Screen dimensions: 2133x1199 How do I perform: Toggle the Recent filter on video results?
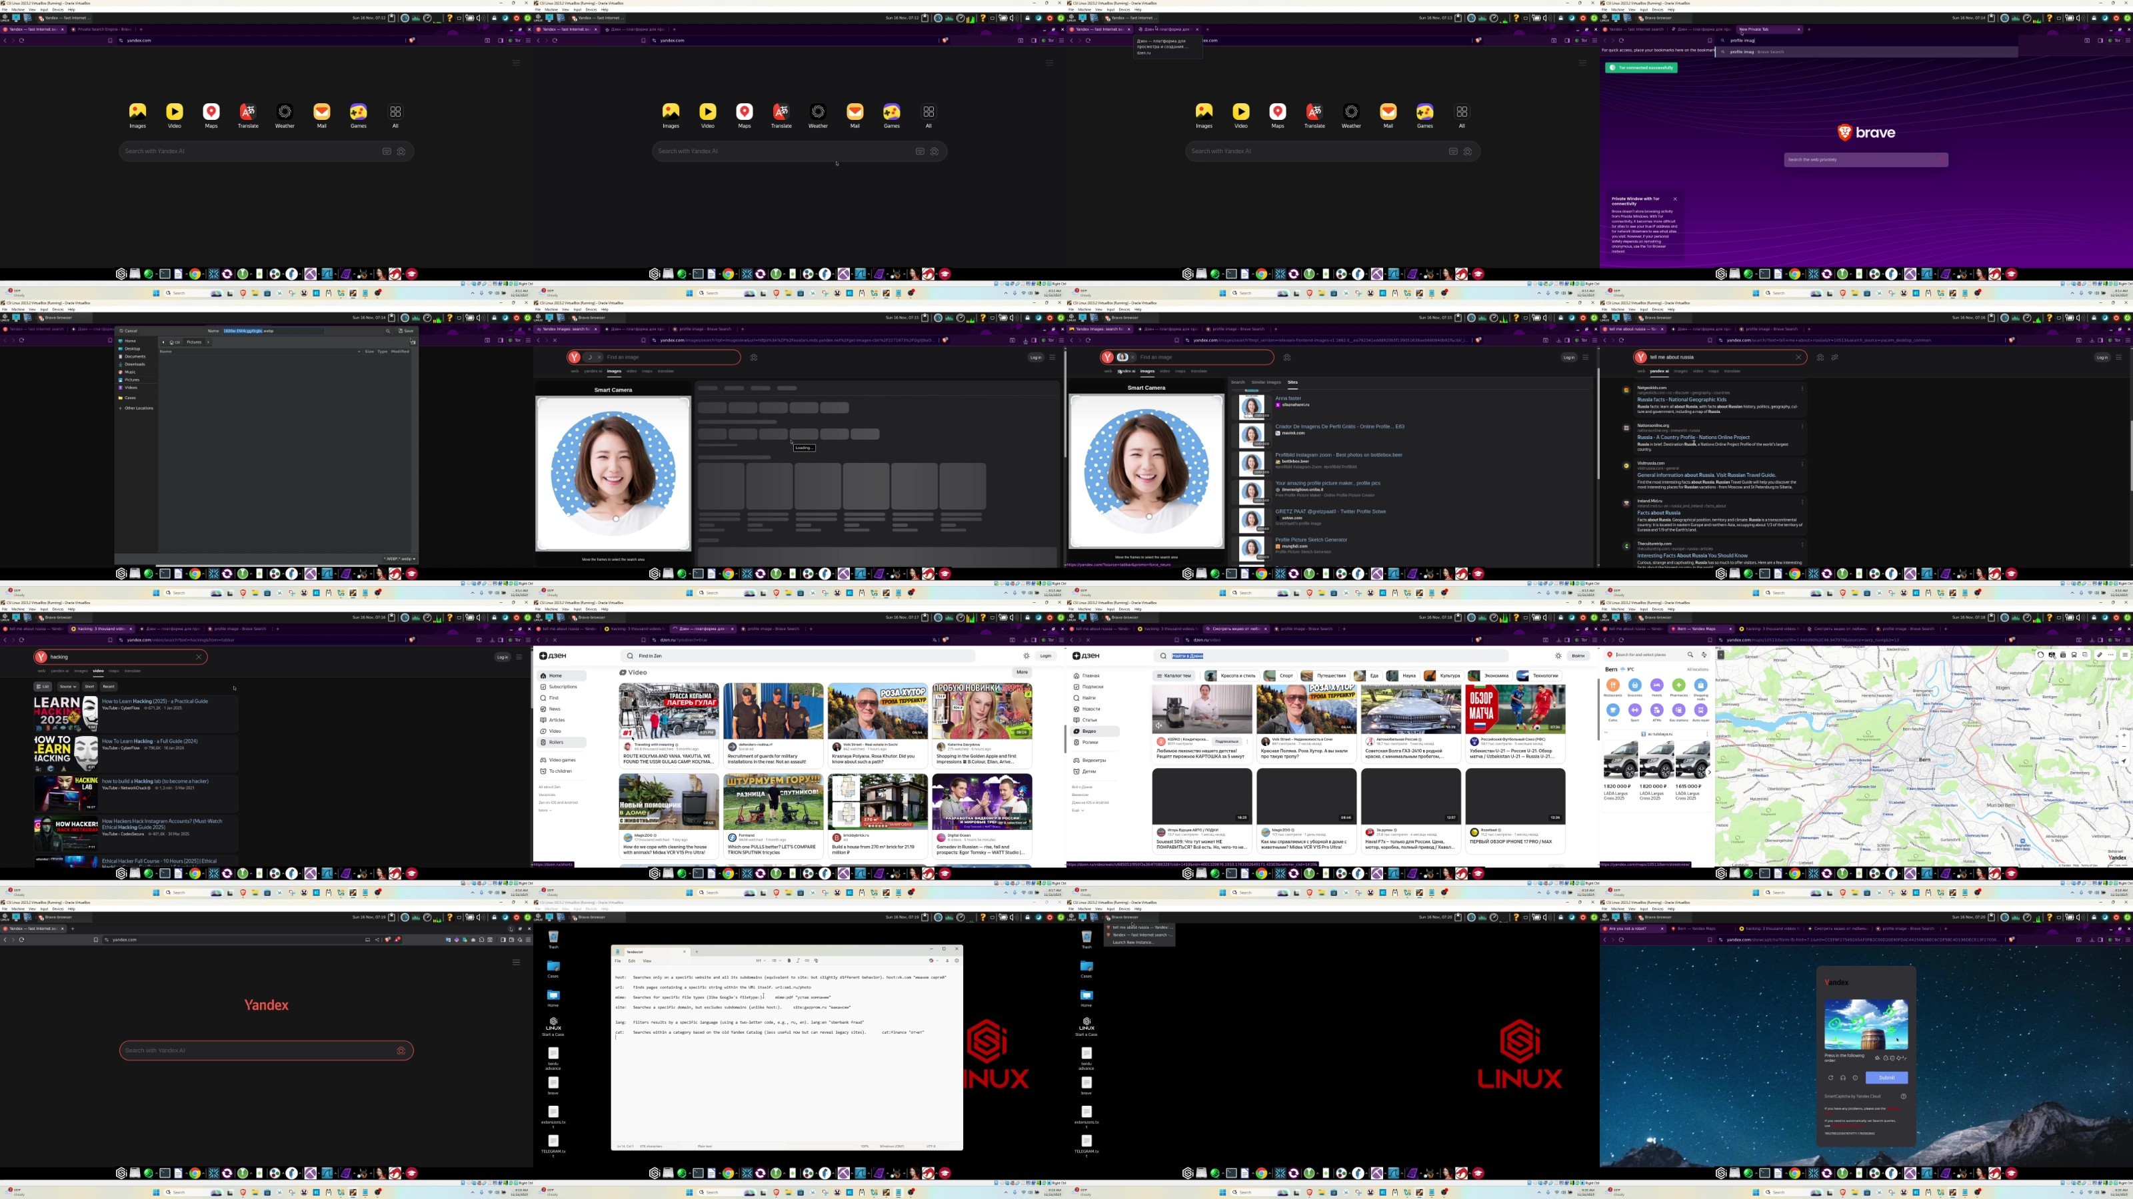109,687
